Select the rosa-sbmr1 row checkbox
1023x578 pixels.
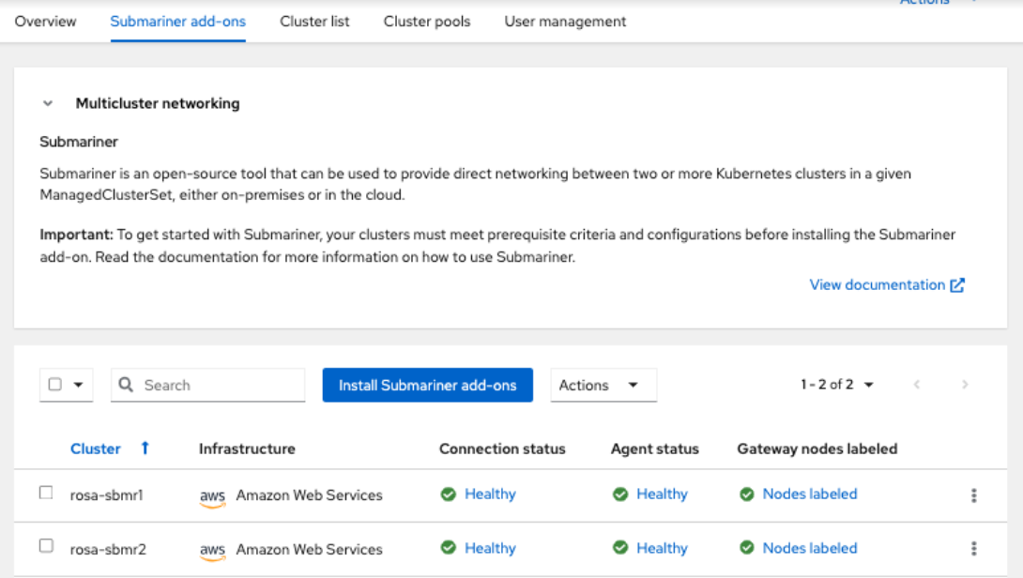coord(46,493)
